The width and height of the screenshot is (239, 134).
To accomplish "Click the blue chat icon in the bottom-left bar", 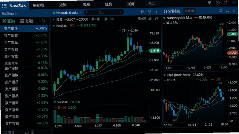I will [x=5, y=132].
